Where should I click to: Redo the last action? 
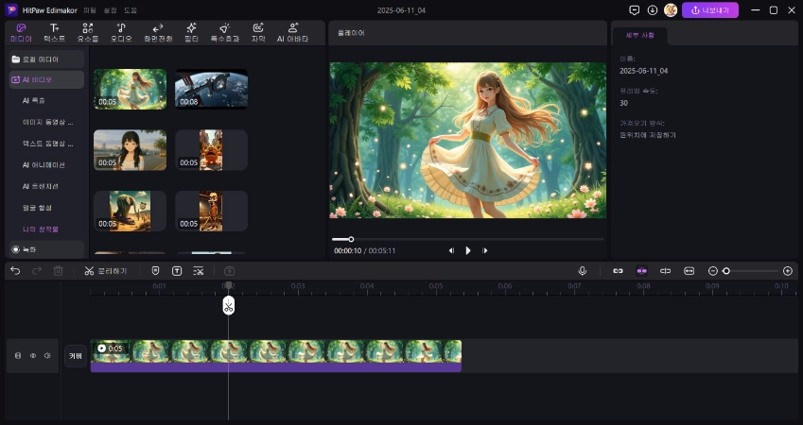click(x=37, y=271)
